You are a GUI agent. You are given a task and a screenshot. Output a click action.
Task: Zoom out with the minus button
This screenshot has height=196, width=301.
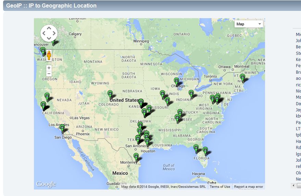[49, 73]
